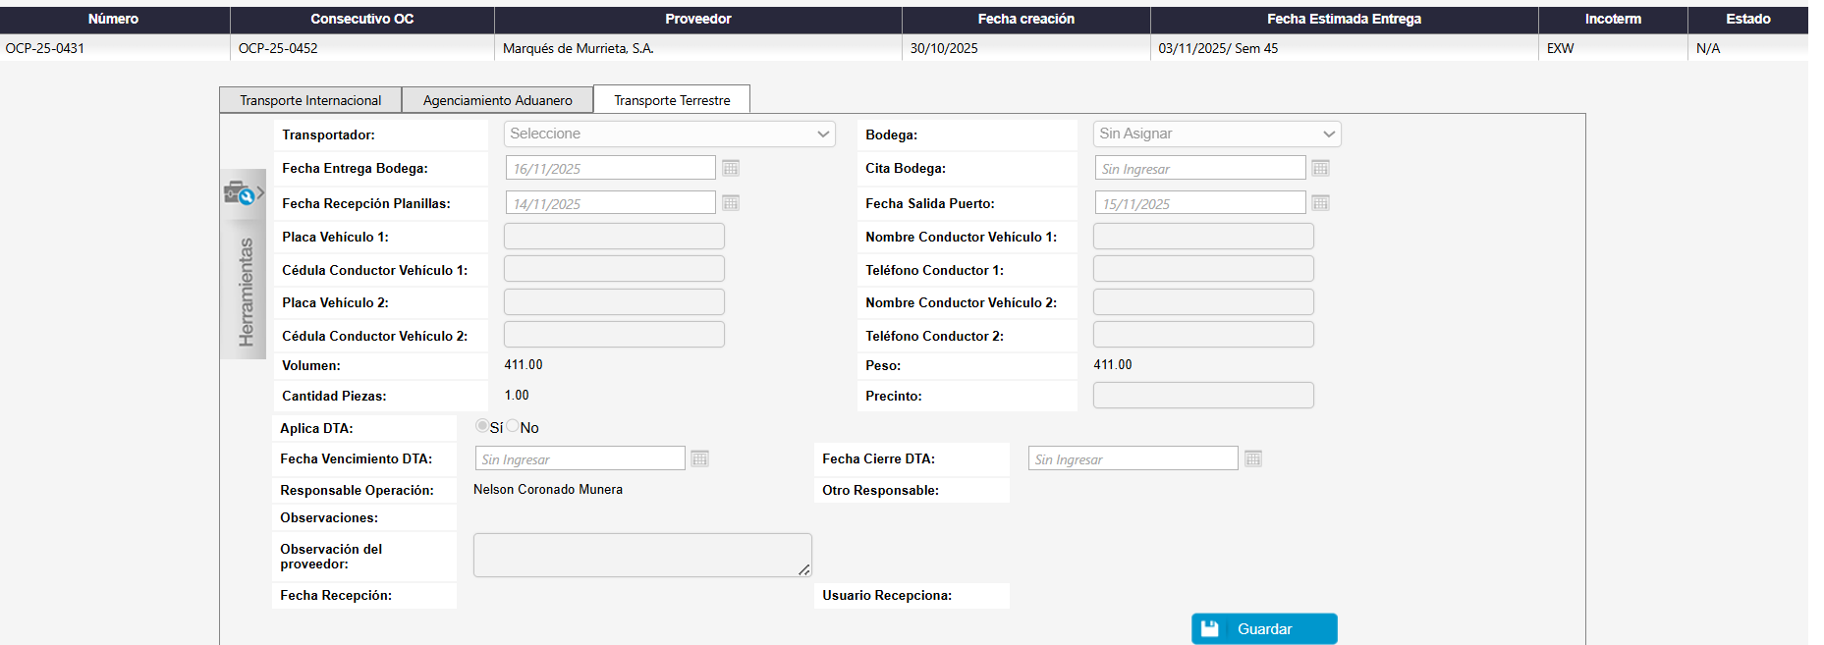
Task: Click the Guardar button
Action: [x=1264, y=629]
